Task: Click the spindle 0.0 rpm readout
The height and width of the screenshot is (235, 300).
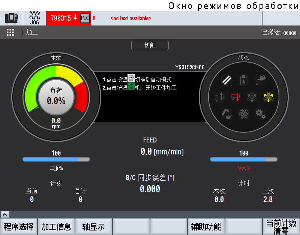Action: (56, 123)
